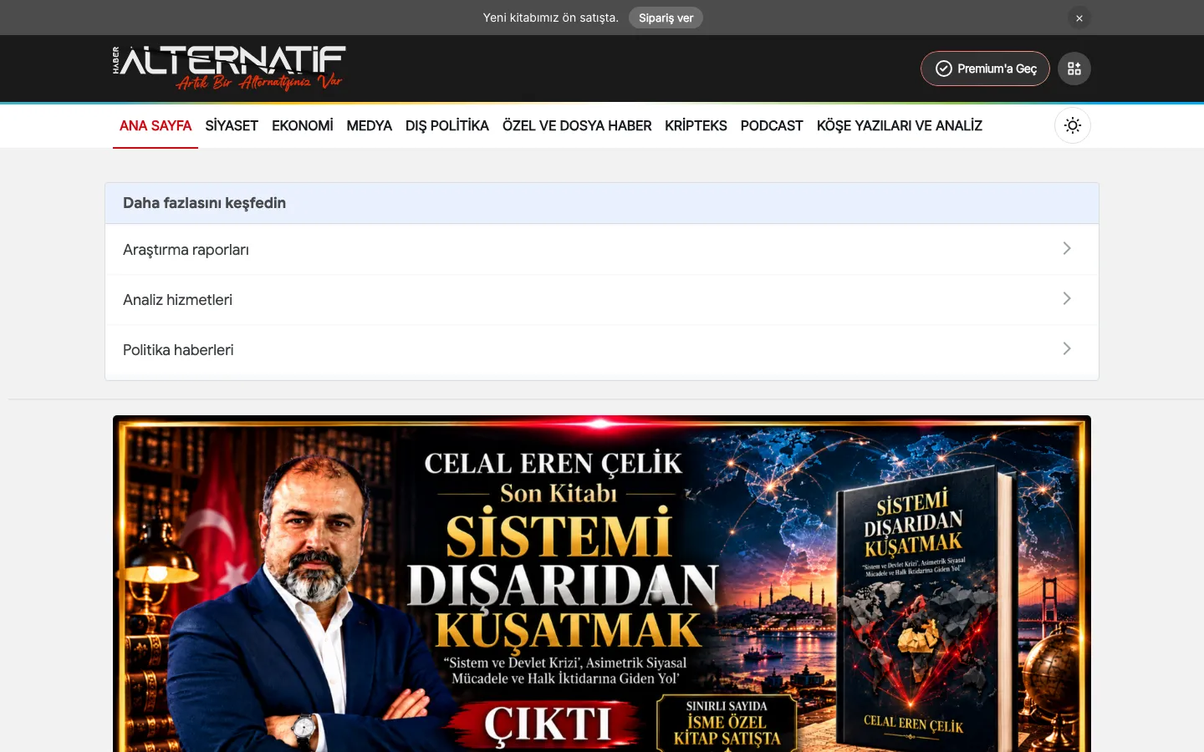
Task: Click the Premium'a Geç button
Action: click(x=985, y=69)
